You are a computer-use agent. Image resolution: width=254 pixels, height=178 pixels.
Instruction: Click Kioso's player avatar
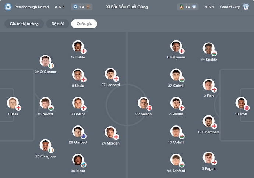coord(78,160)
